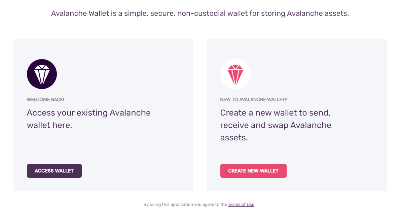This screenshot has width=400, height=217.
Task: Click the empty space between the two wallet cards
Action: (x=200, y=114)
